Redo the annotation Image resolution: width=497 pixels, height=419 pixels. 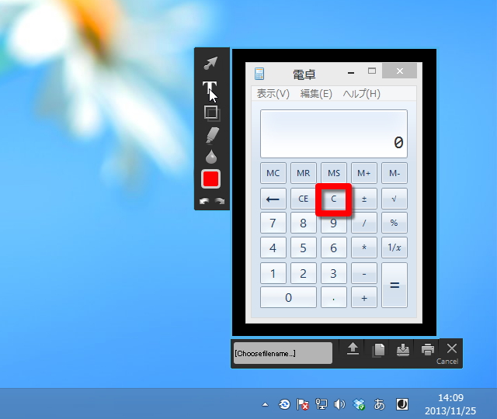tap(219, 201)
